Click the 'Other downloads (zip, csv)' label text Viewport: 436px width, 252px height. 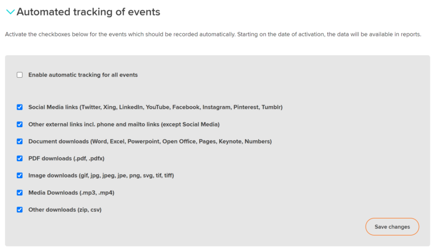tap(65, 210)
